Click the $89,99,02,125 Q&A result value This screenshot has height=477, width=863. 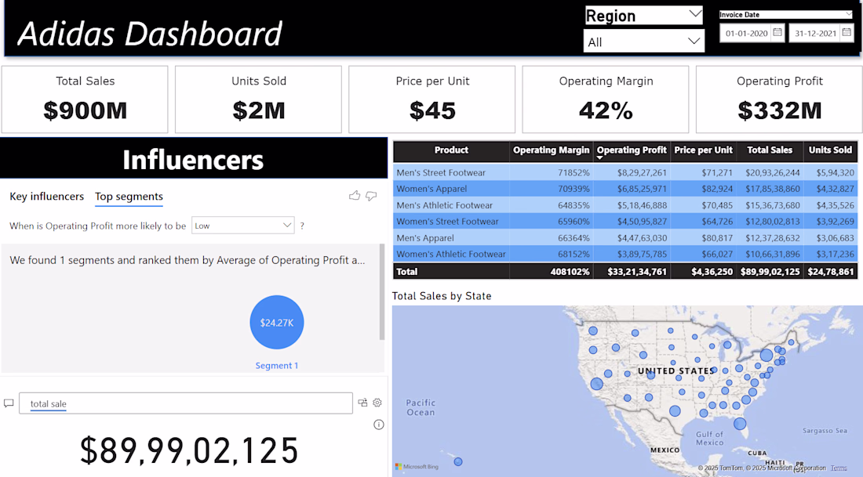point(189,450)
